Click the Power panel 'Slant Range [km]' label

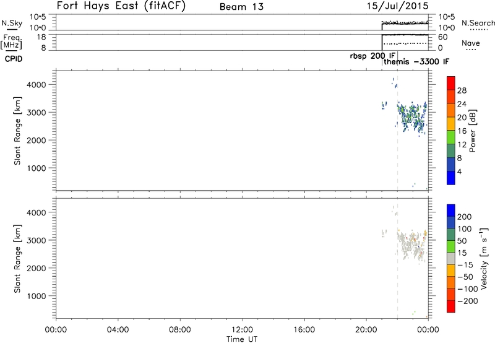tap(17, 131)
